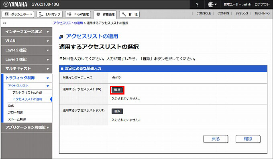Viewport: 273px width, 159px height.
Task: Click the vlan13 interface value
Action: (116, 77)
